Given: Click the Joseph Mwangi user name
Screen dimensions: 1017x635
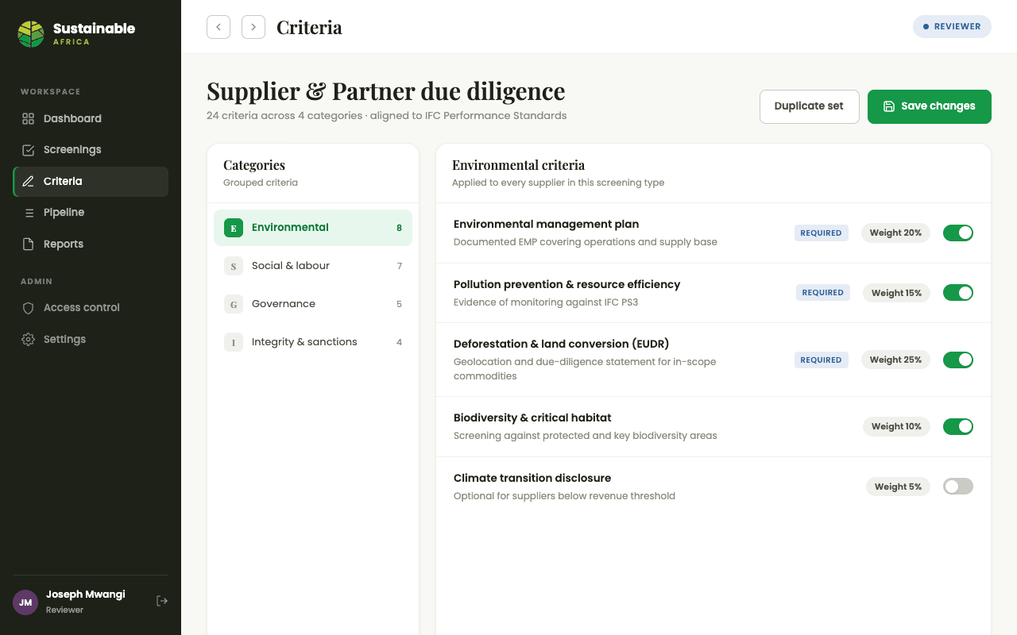Looking at the screenshot, I should [x=86, y=595].
